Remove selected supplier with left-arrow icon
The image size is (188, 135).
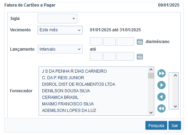pos(161,97)
